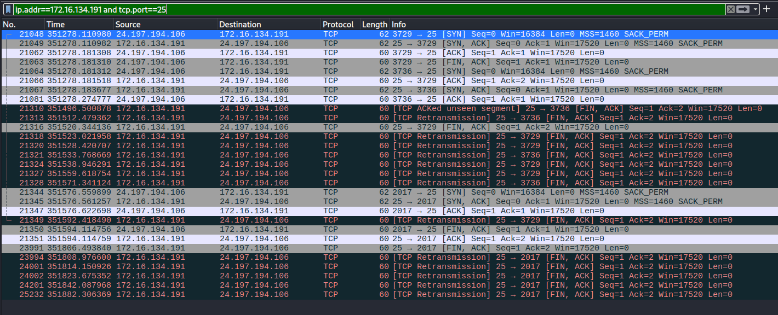Select packet number 21351 row
Screen dimensions: 778x315
click(x=389, y=238)
